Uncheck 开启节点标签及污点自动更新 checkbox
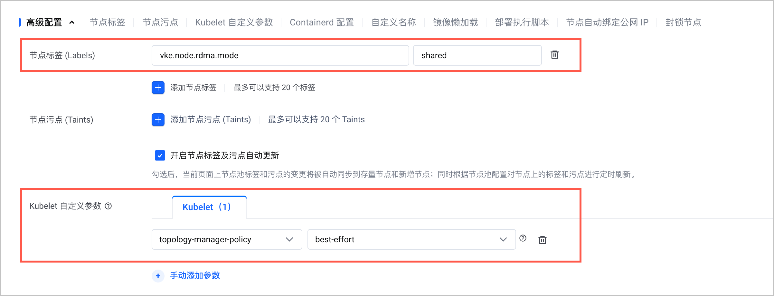Screen dimensions: 774x296 (160, 155)
